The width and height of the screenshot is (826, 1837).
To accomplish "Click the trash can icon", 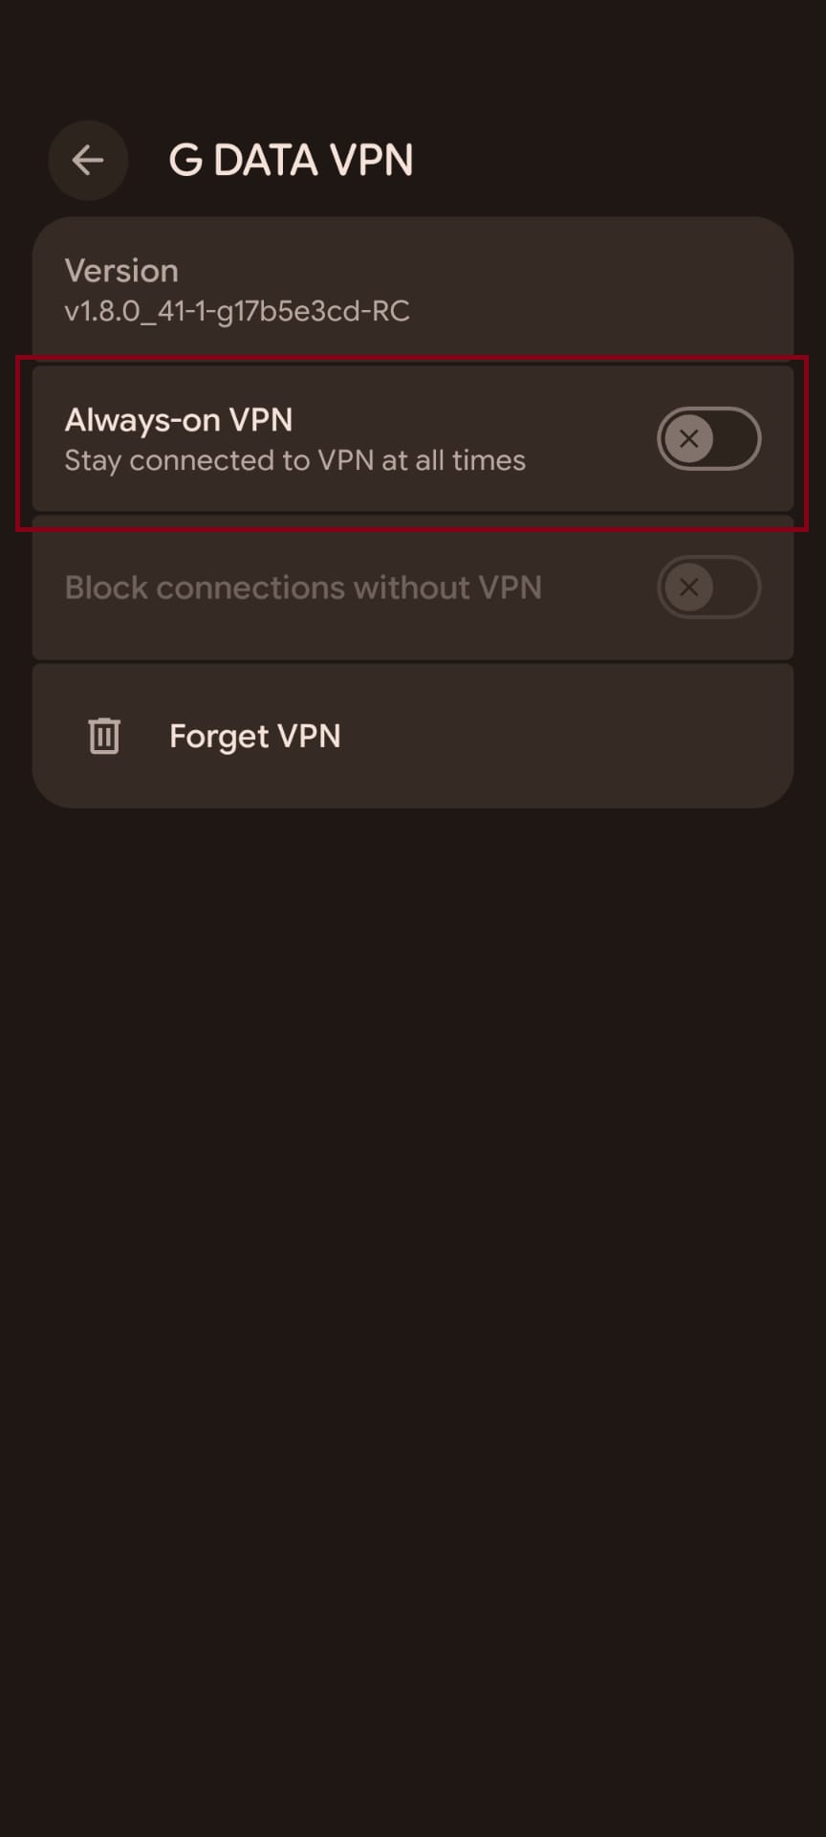I will coord(104,736).
